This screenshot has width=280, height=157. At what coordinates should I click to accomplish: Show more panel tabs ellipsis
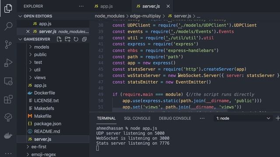(202, 118)
